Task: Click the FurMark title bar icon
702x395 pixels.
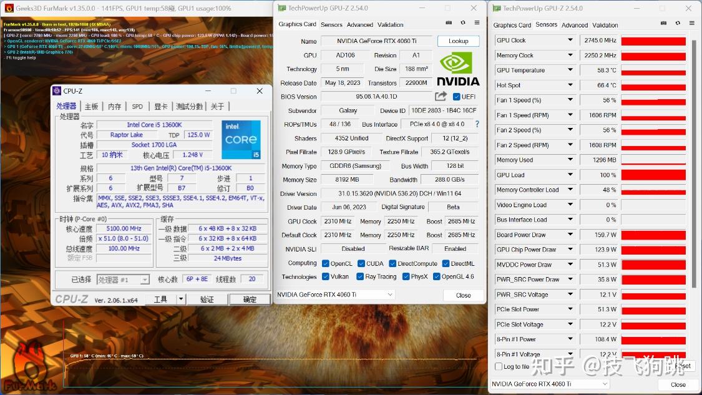Action: click(x=9, y=8)
